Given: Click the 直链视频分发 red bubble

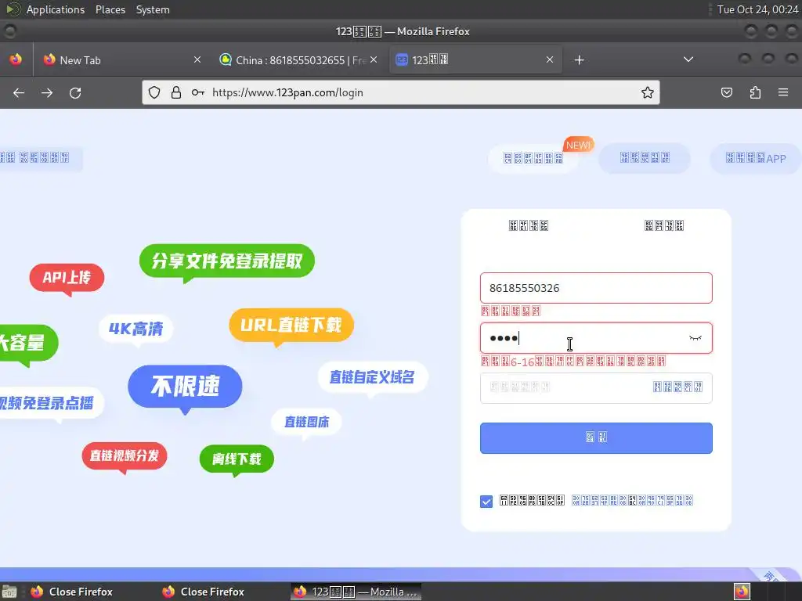Looking at the screenshot, I should pos(125,456).
